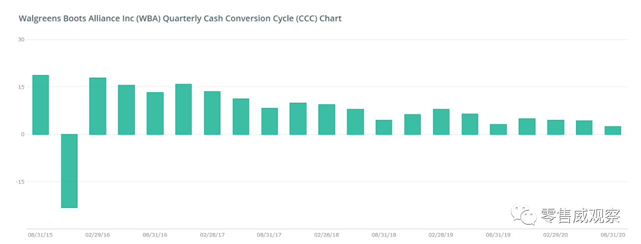
Task: Select the bar above 08/31/16 label
Action: tap(155, 113)
